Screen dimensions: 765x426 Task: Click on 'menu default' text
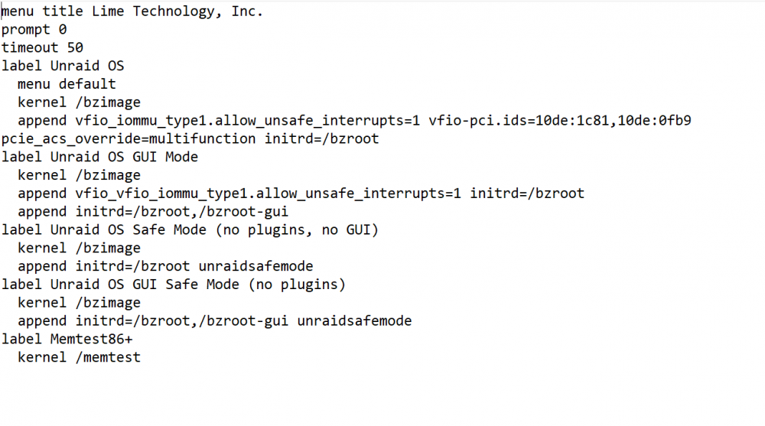pos(67,84)
